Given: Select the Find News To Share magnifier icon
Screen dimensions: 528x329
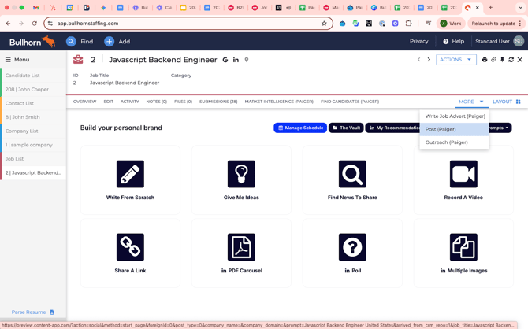Looking at the screenshot, I should point(352,174).
